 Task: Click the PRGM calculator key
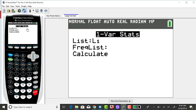[x=23, y=65]
